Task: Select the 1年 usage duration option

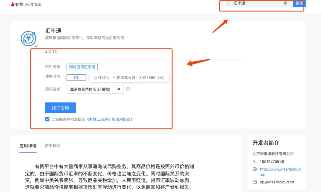Action: (x=76, y=78)
